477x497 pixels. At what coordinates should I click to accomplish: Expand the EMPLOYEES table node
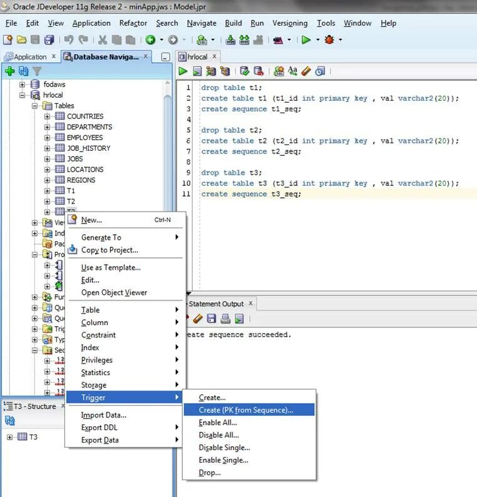(47, 138)
